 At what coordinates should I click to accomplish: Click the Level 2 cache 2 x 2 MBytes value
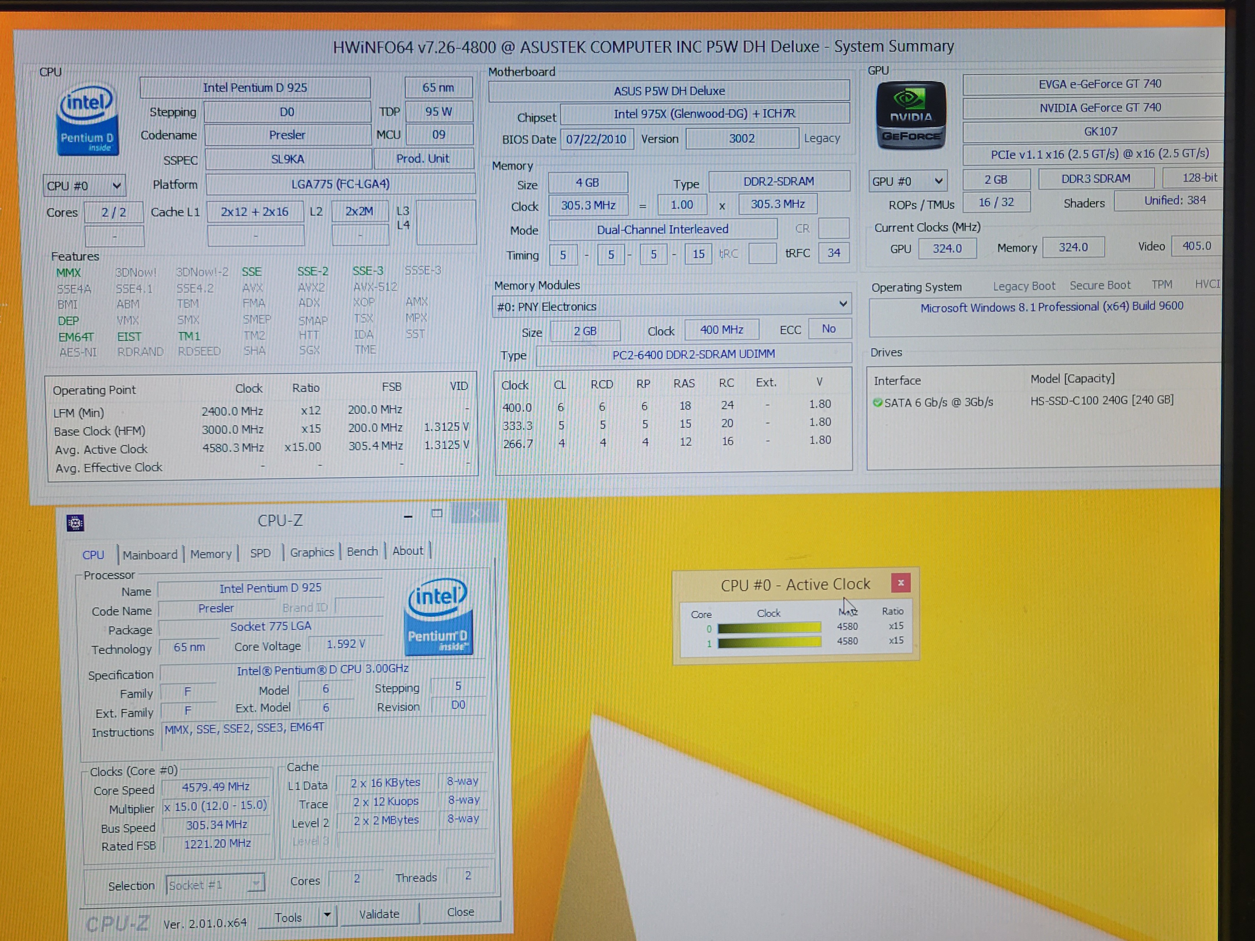(x=386, y=820)
